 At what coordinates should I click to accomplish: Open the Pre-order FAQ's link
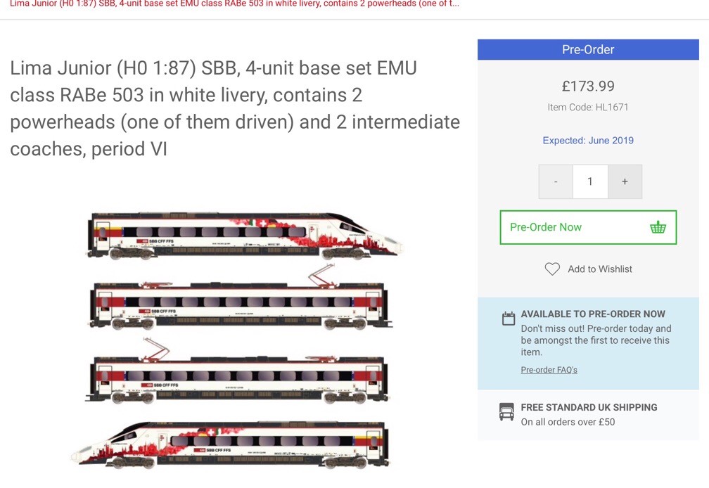pyautogui.click(x=549, y=370)
